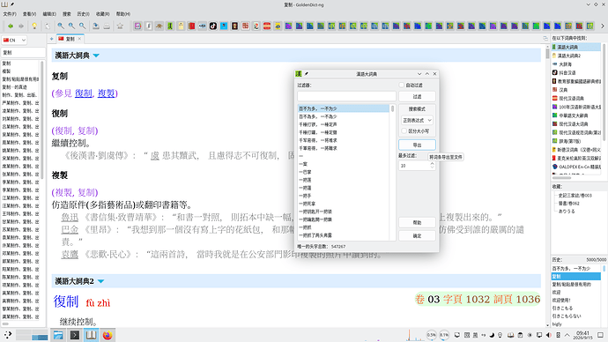Select 百不为多，一不为少 in the headword list

(x=343, y=108)
